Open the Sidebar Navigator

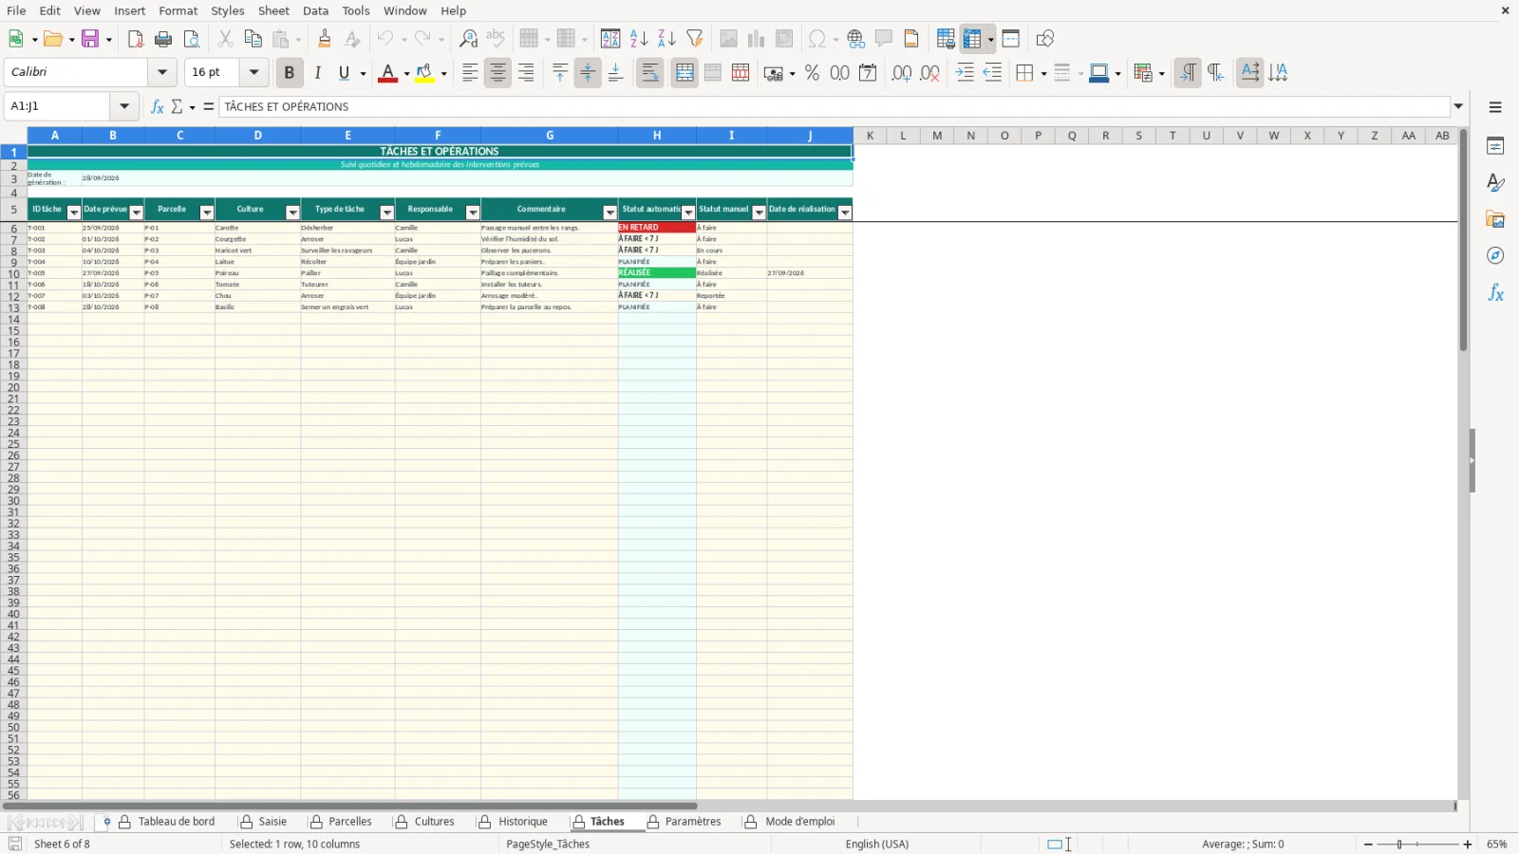pos(1495,256)
